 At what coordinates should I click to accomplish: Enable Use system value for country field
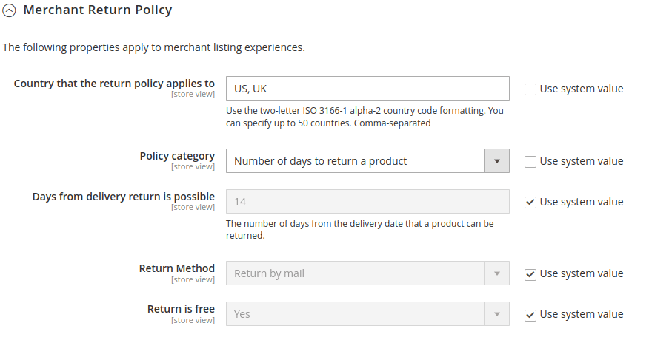pyautogui.click(x=530, y=89)
